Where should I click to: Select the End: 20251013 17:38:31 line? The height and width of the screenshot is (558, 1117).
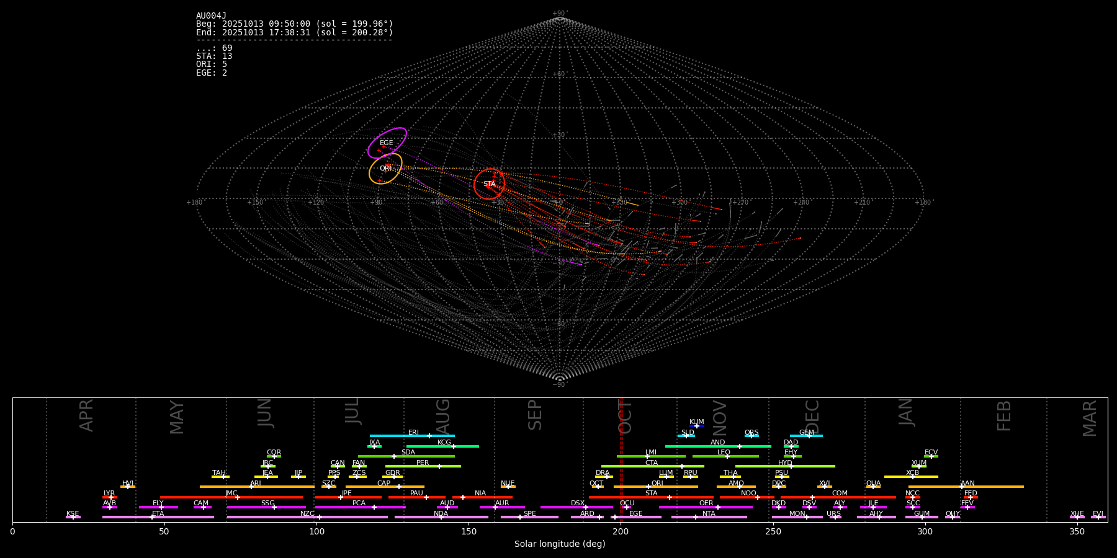click(295, 32)
